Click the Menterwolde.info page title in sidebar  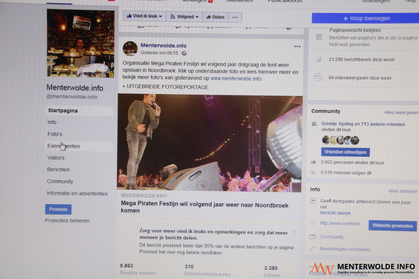pyautogui.click(x=75, y=87)
